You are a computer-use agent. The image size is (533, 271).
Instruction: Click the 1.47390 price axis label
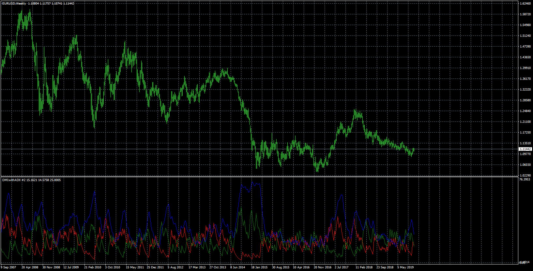coord(525,47)
